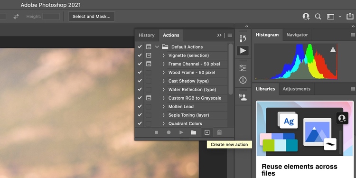Start recording with the round record button
Image resolution: width=356 pixels, height=178 pixels.
pyautogui.click(x=169, y=132)
